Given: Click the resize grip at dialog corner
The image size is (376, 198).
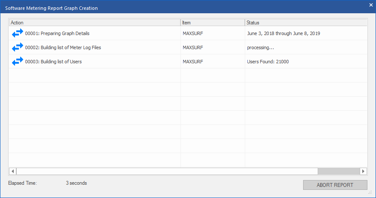Looking at the screenshot, I should 370,192.
